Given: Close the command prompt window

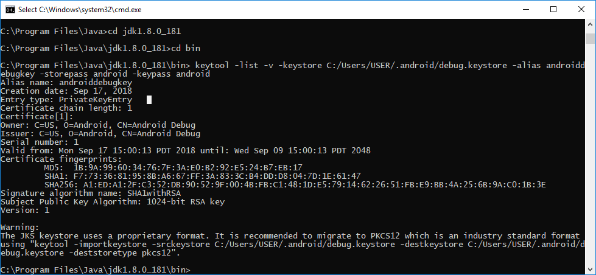Looking at the screenshot, I should [x=581, y=10].
